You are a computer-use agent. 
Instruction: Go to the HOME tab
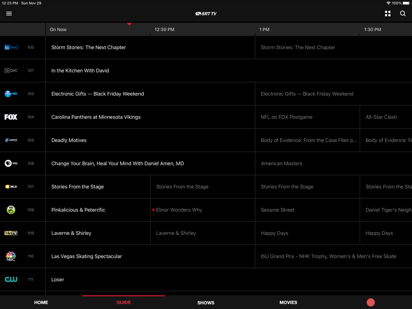(41, 302)
